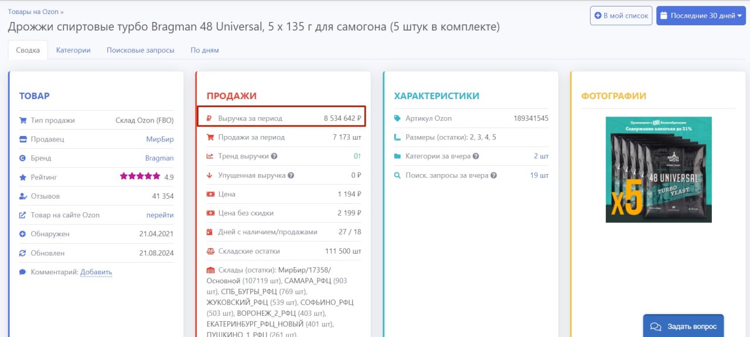This screenshot has width=750, height=337.
Task: Click the comment bubble icon beside 'Комментарий'
Action: (23, 272)
